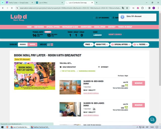Click the Book Now Pay at Hotel banner
This screenshot has height=129, width=161.
point(35,76)
